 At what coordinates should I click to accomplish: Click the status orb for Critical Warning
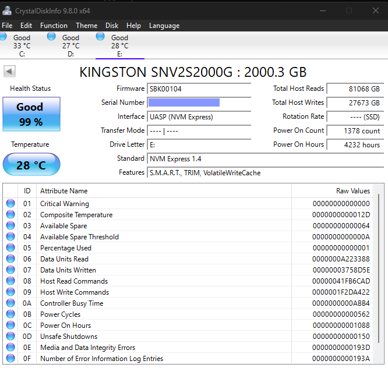(x=10, y=203)
